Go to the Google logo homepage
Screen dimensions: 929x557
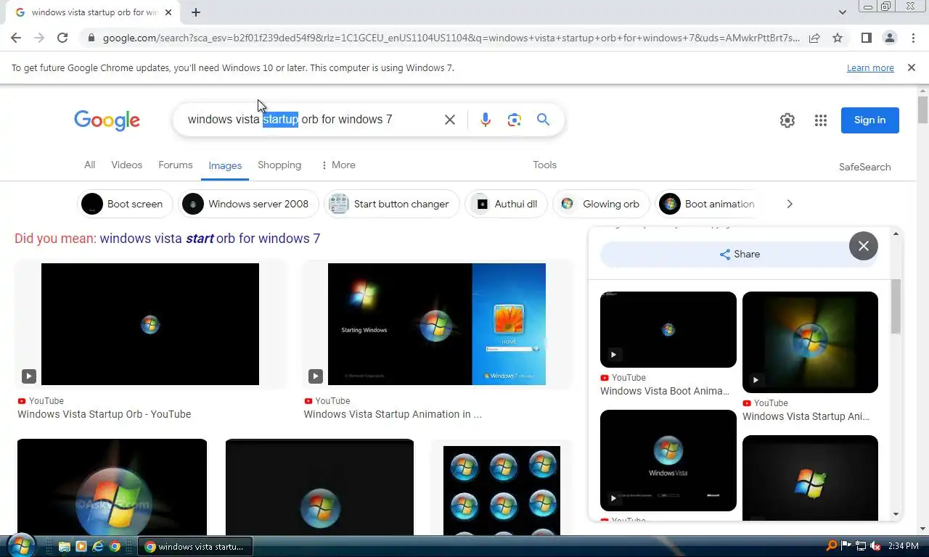(107, 120)
